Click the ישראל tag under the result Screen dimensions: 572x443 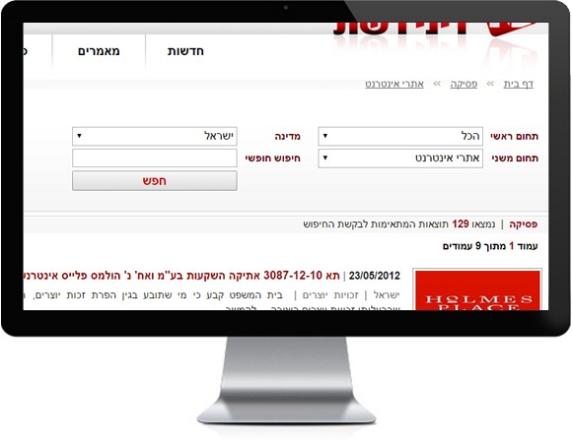pos(387,295)
